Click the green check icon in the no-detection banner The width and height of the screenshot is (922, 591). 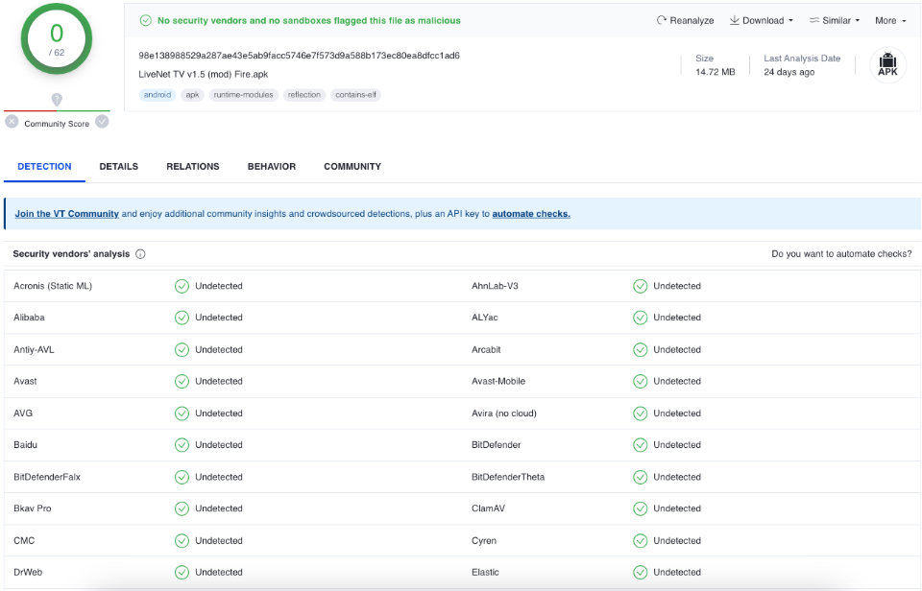145,20
